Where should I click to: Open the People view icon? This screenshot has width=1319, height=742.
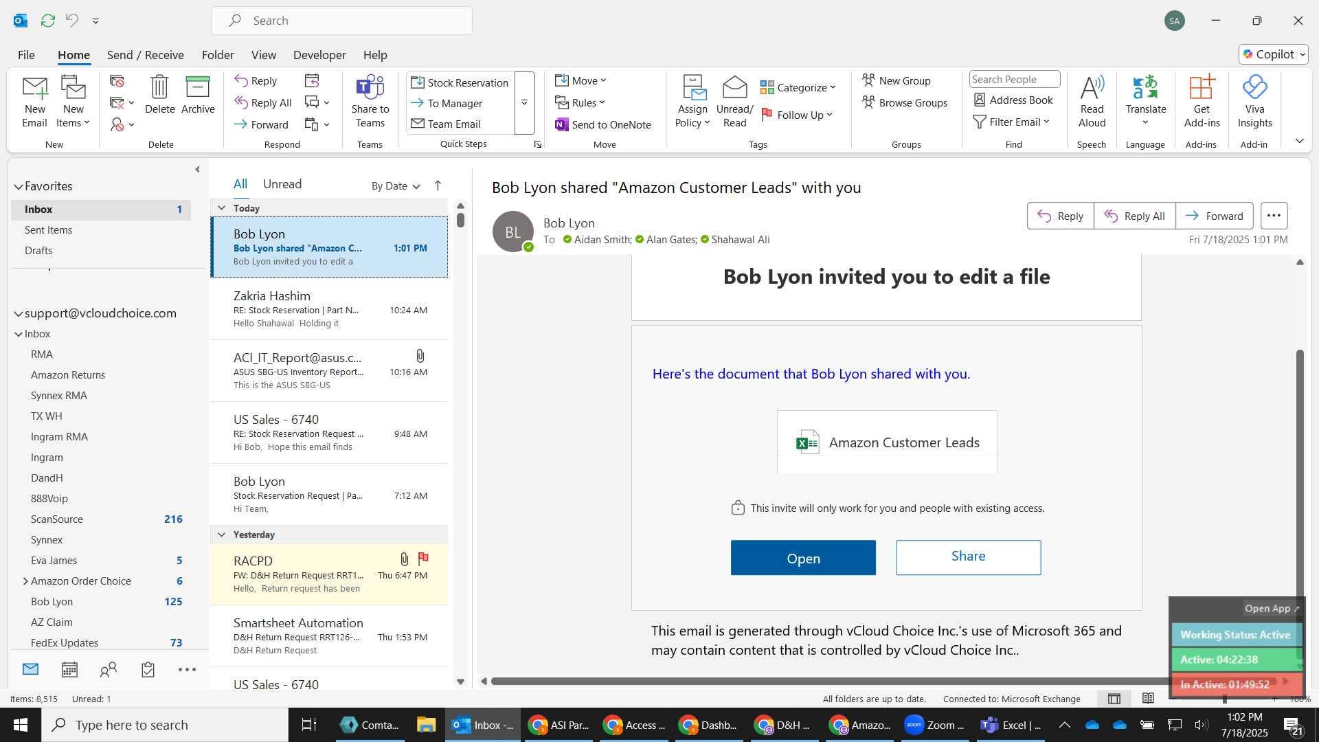point(109,669)
